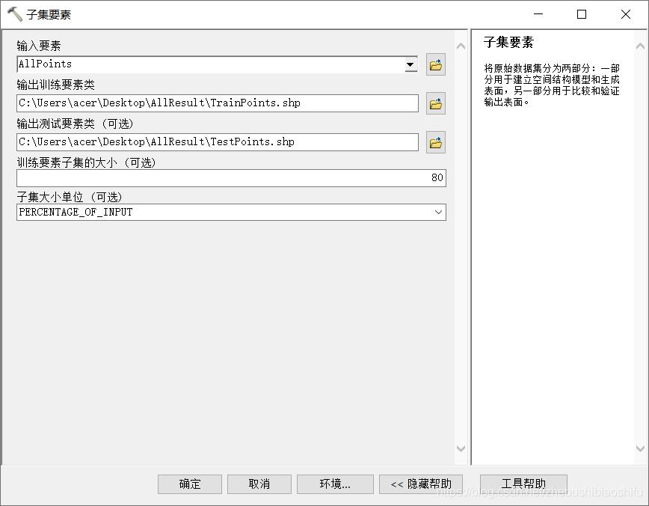Maximize the 子集要素 window
The height and width of the screenshot is (506, 649).
pyautogui.click(x=582, y=14)
